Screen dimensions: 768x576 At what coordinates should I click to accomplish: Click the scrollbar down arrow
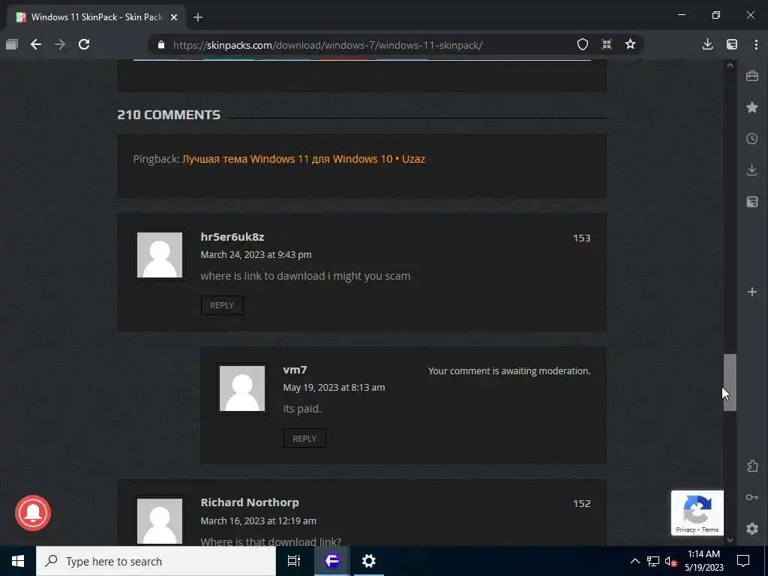(x=730, y=540)
